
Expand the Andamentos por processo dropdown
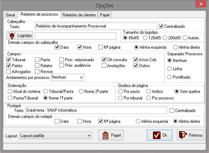81,77
